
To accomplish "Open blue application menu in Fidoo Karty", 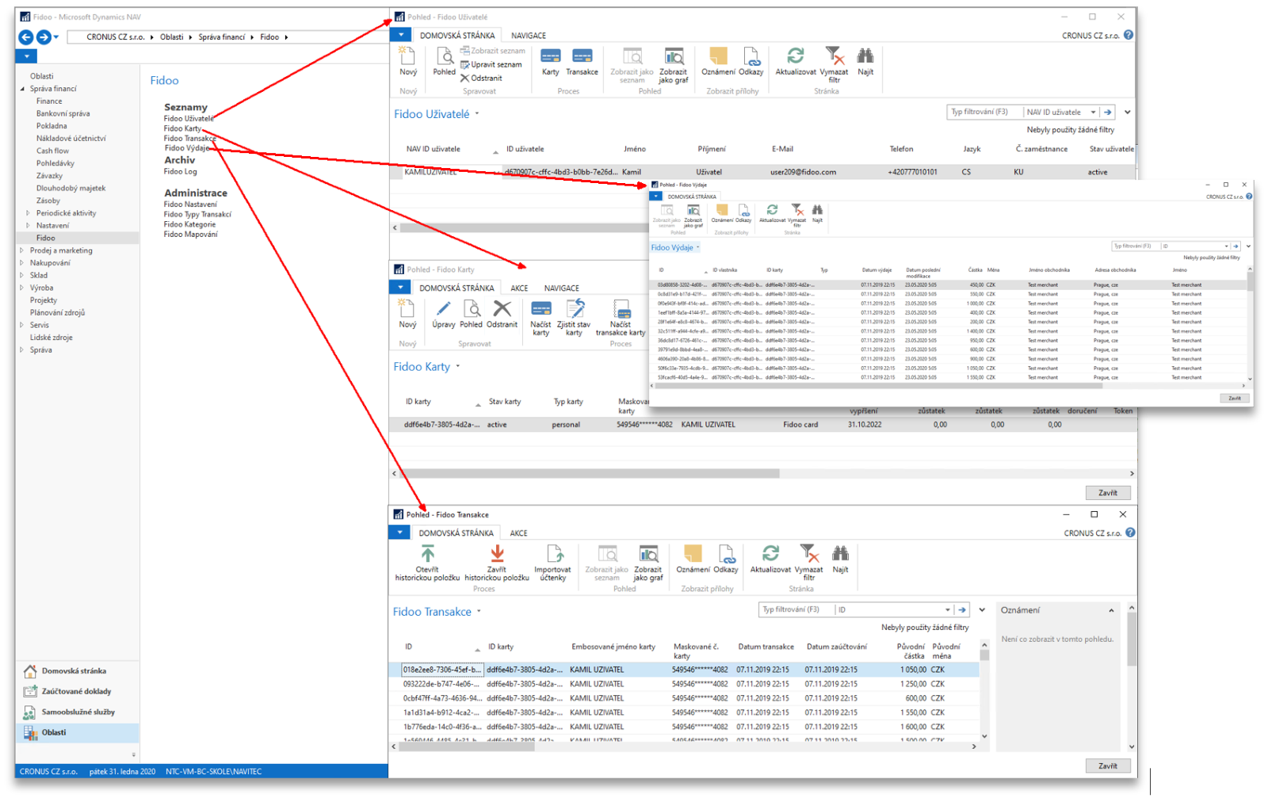I will [x=401, y=287].
